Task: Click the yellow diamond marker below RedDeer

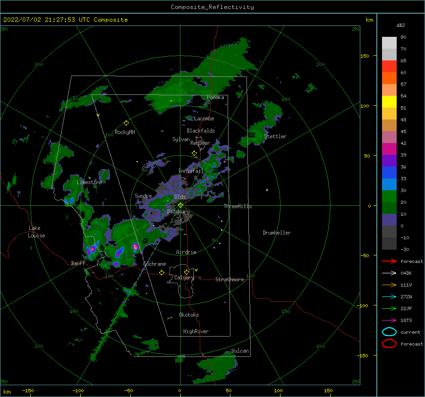Action: [x=195, y=153]
